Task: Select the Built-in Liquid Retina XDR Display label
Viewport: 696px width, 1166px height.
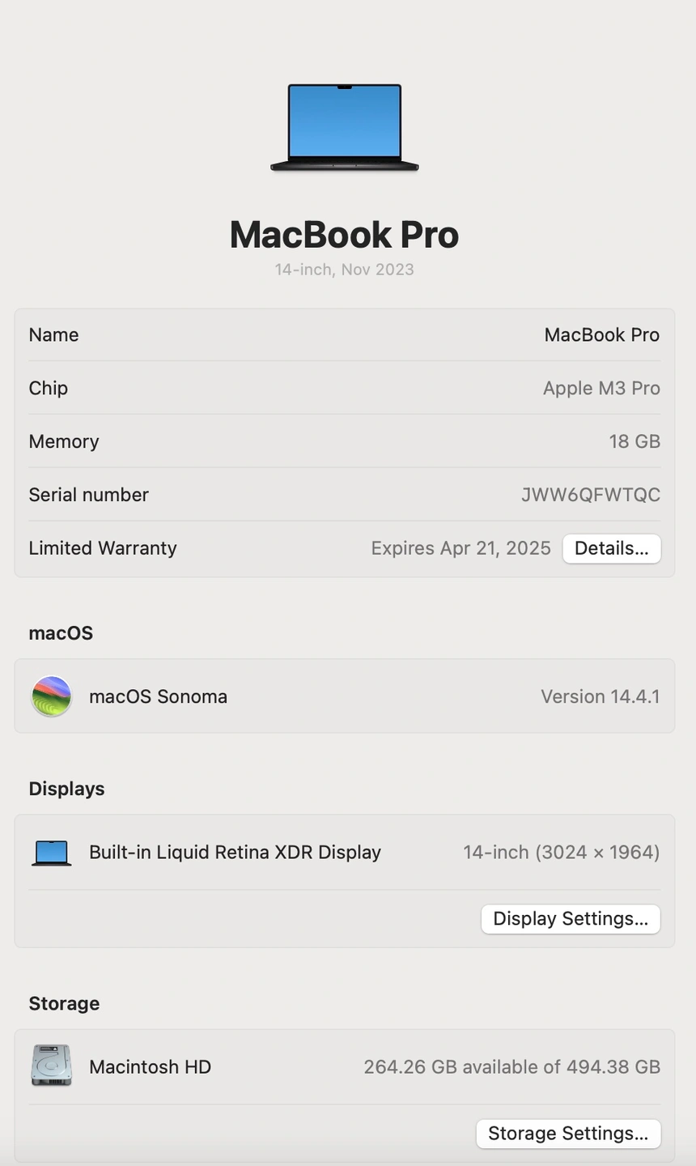Action: 235,853
